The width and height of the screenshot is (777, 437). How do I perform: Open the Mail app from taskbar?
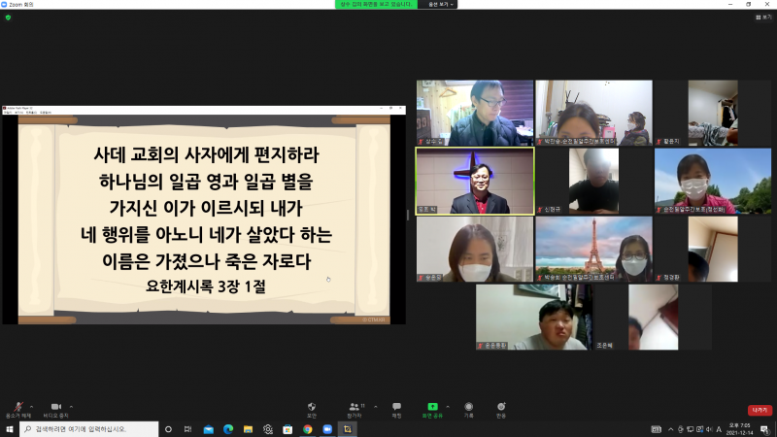pos(208,429)
